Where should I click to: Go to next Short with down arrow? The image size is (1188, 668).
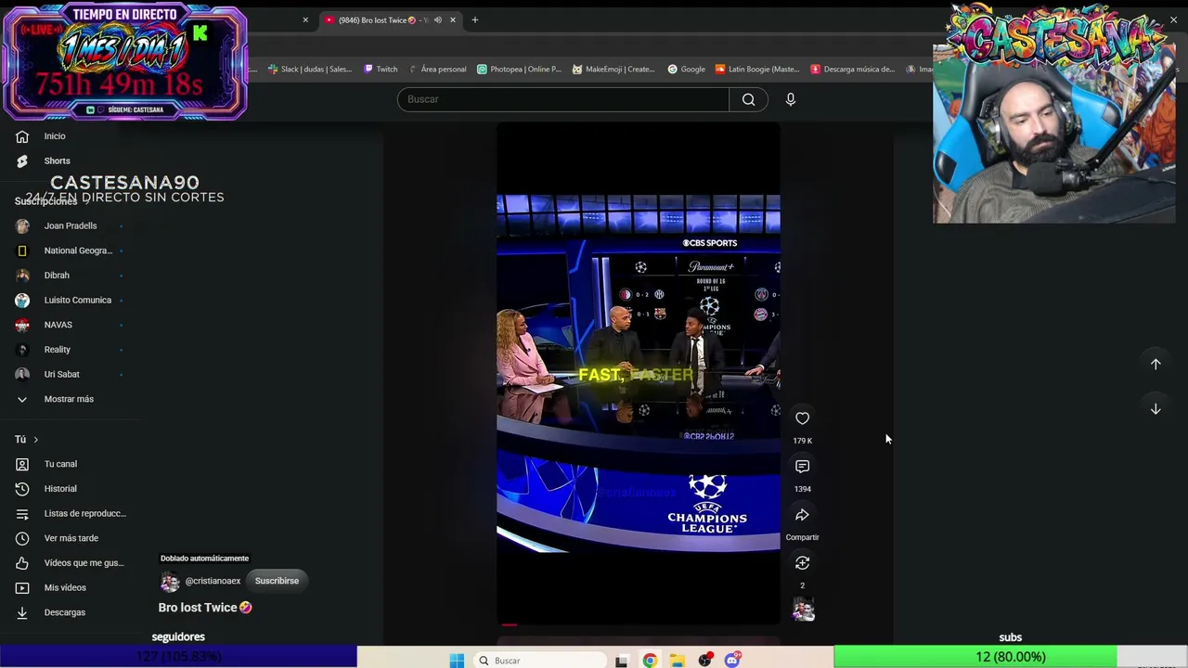[1156, 409]
